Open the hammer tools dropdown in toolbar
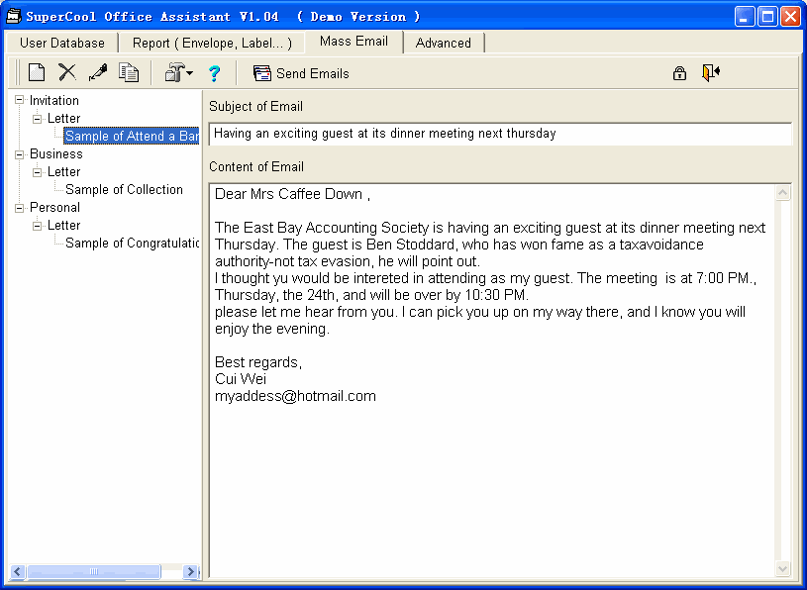Screen dimensions: 807x590 178,72
